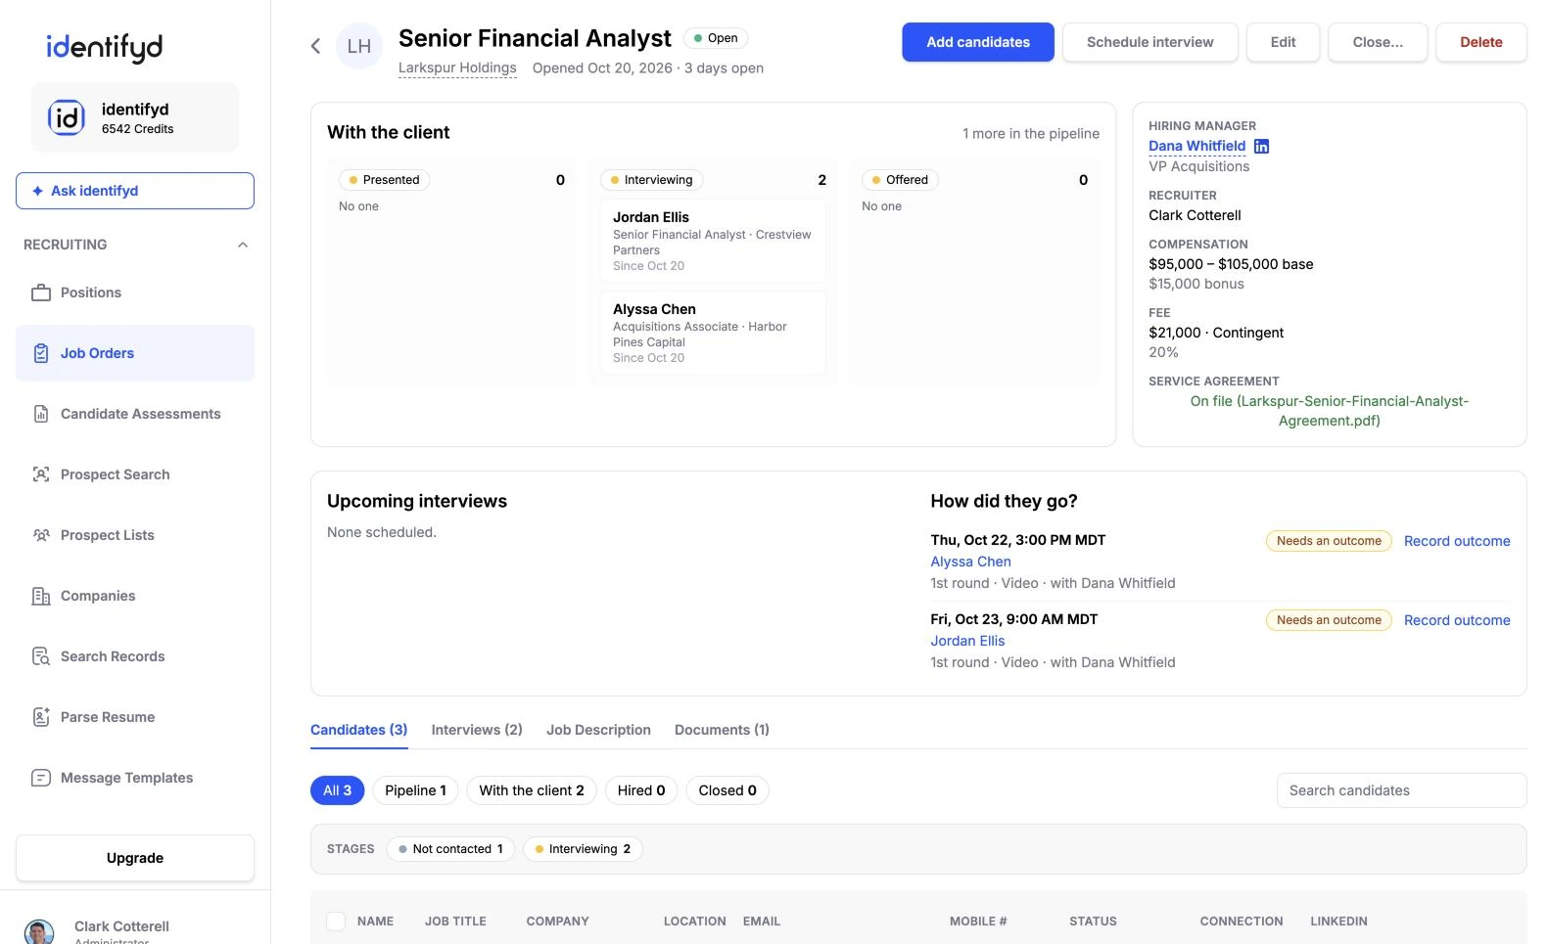
Task: Click the Companies building icon
Action: pyautogui.click(x=41, y=596)
